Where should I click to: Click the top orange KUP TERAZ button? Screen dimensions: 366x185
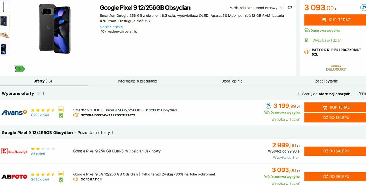pos(335,20)
